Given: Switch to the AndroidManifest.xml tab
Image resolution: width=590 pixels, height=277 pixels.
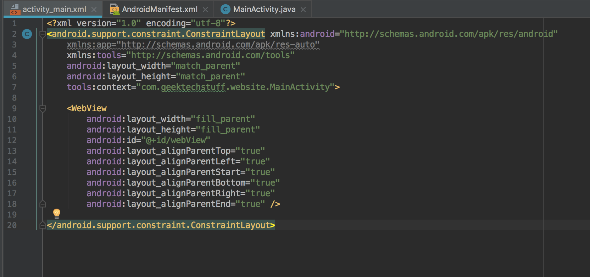Looking at the screenshot, I should [160, 9].
